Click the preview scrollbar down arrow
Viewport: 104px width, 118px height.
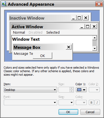point(95,48)
